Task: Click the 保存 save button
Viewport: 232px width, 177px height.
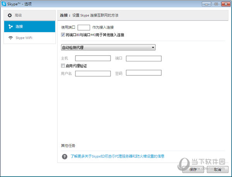Action: (193, 169)
